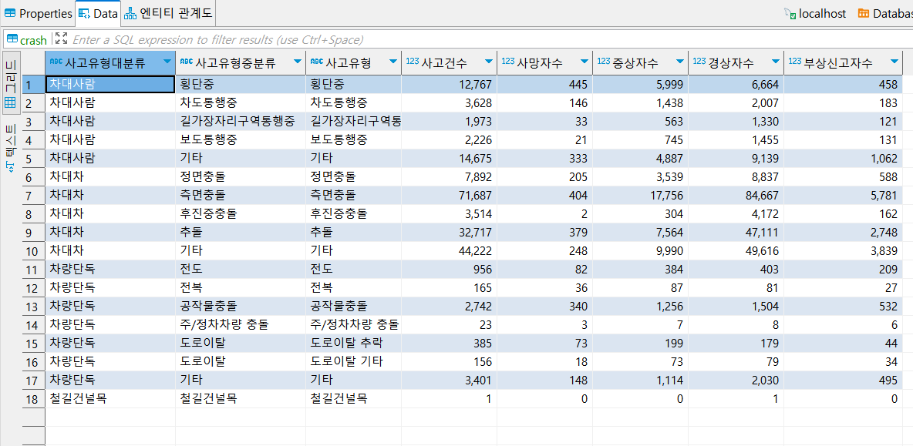The image size is (913, 446).
Task: Click the 사고유형중분류 column header
Action: click(x=241, y=62)
